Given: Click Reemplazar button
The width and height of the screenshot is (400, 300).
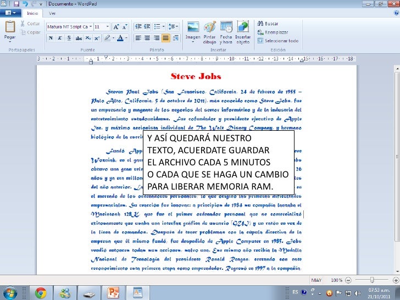Looking at the screenshot, I should [x=273, y=32].
